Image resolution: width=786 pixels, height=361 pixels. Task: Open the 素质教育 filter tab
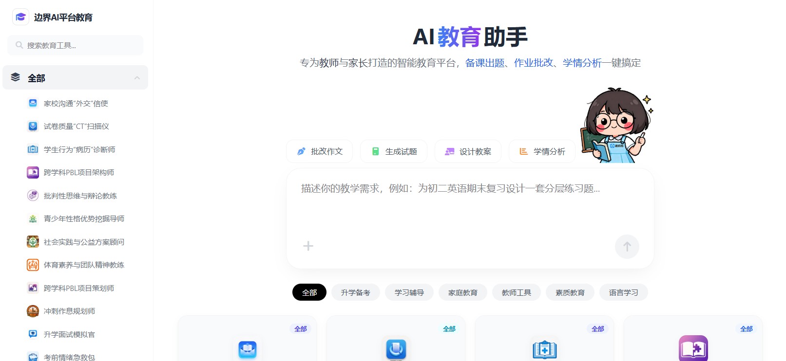point(570,292)
